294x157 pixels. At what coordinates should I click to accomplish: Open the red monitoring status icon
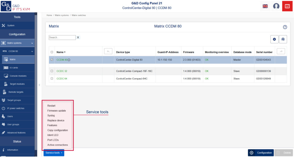click(287, 6)
